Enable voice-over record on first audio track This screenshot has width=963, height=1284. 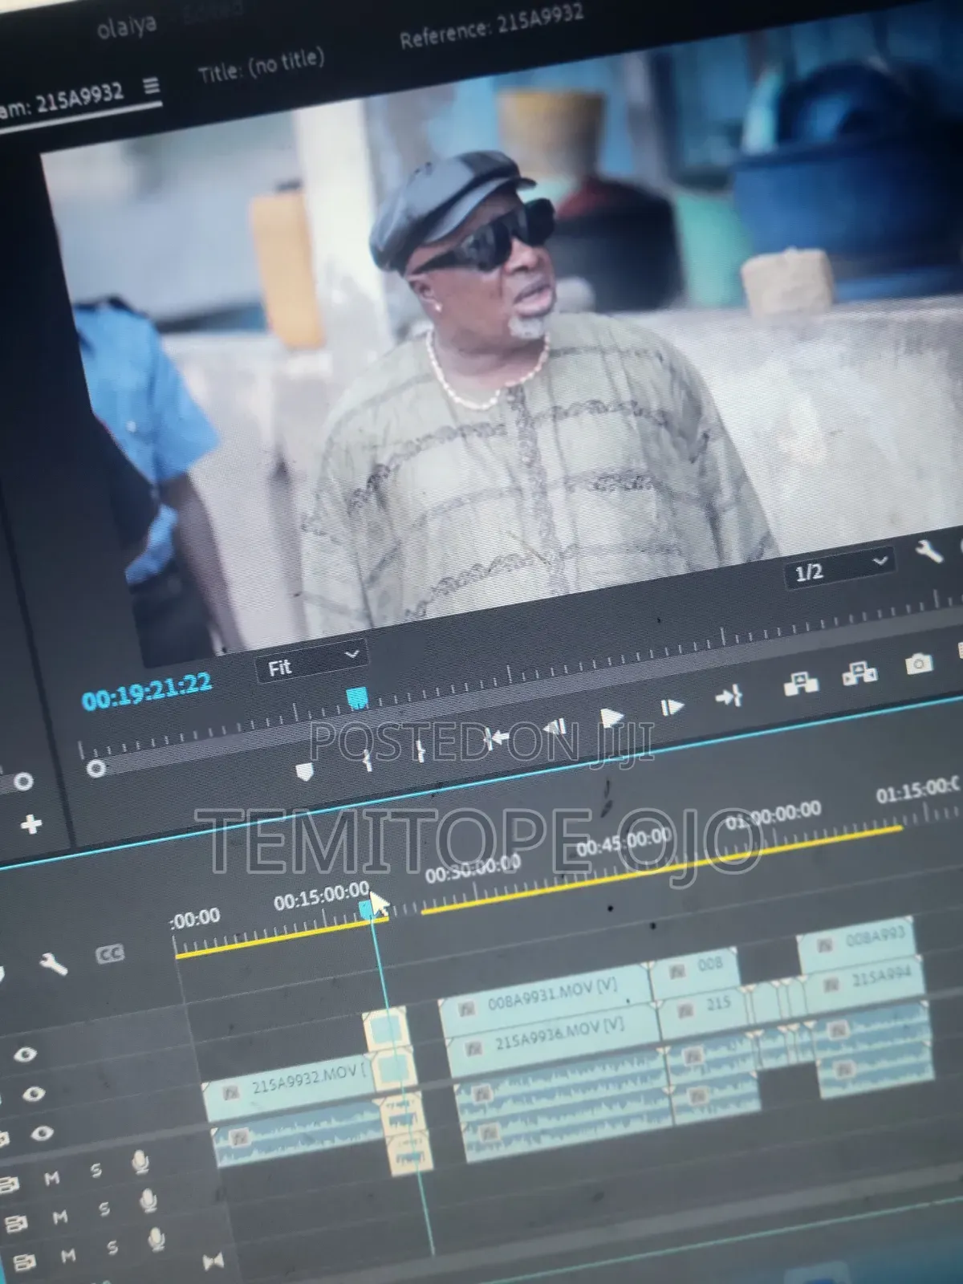click(x=140, y=1161)
